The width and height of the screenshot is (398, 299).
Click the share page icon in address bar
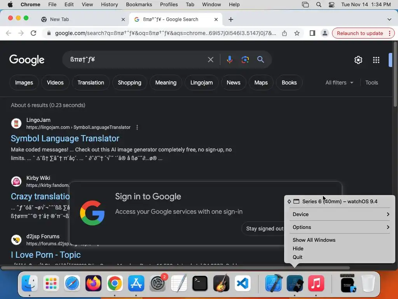[x=285, y=33]
